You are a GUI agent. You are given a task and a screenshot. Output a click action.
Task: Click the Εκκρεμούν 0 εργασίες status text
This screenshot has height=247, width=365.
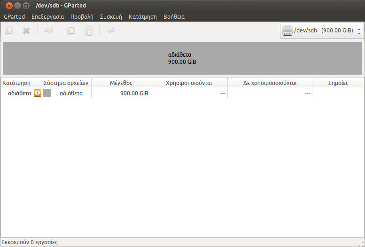(30, 242)
